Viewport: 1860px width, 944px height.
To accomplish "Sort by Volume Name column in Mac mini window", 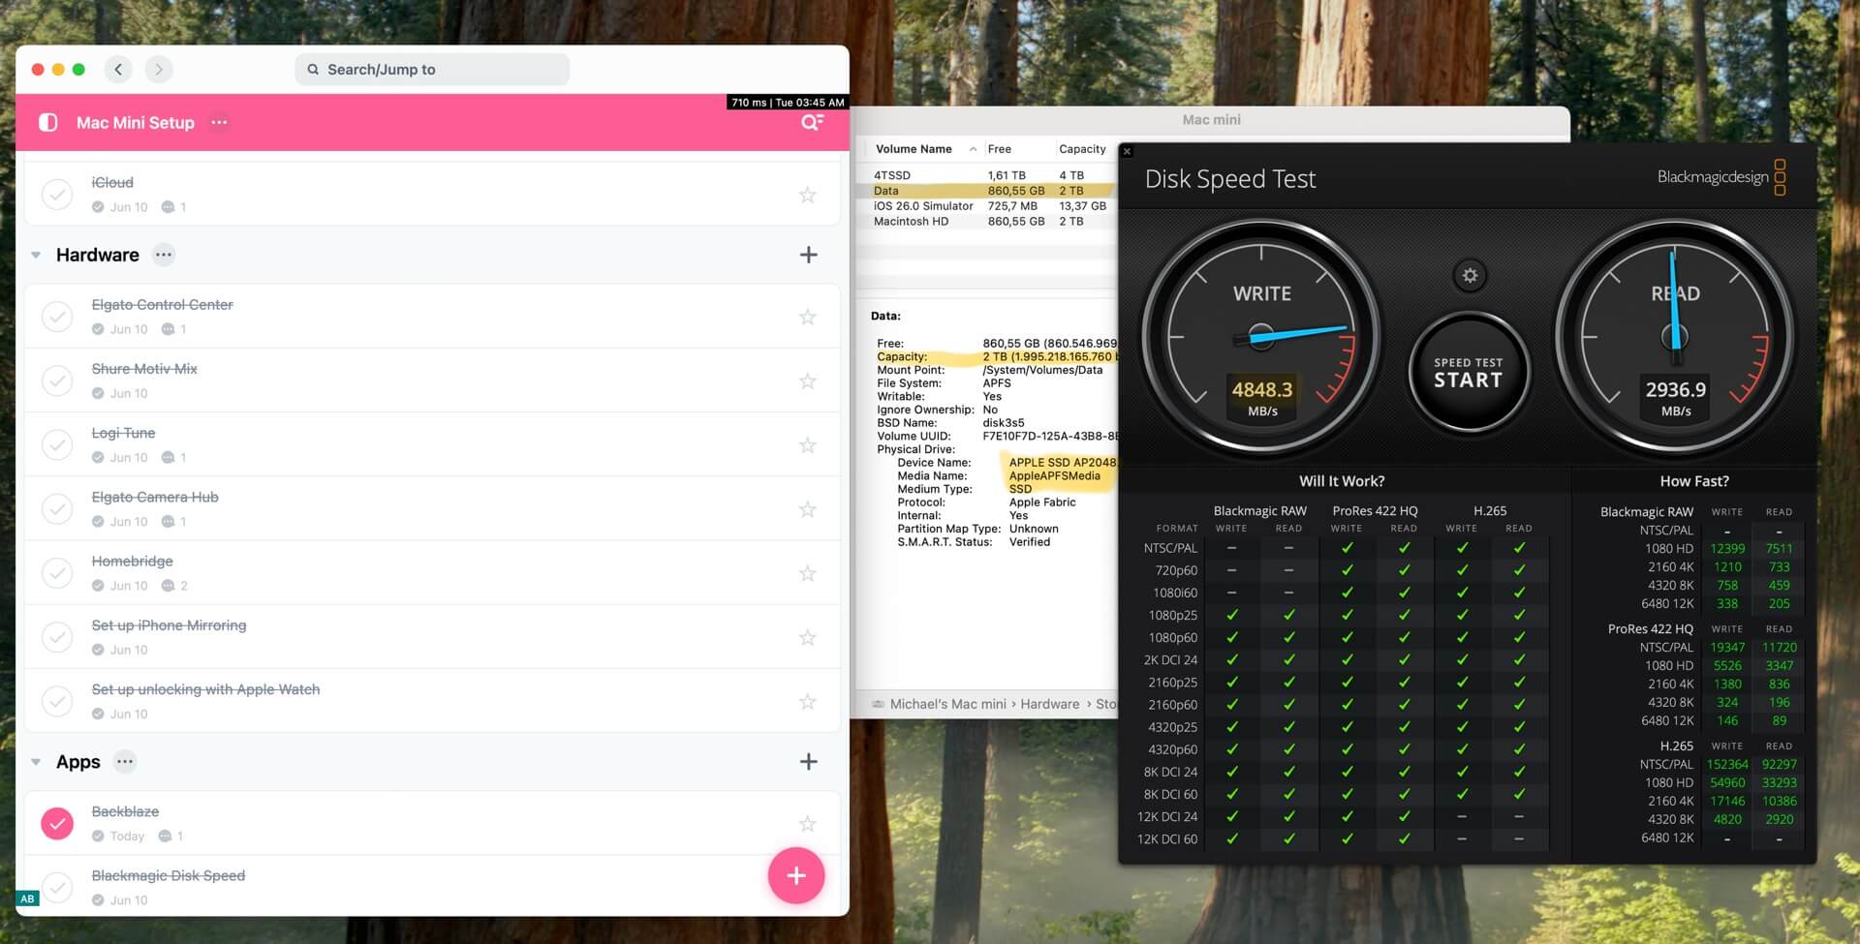I will (914, 149).
